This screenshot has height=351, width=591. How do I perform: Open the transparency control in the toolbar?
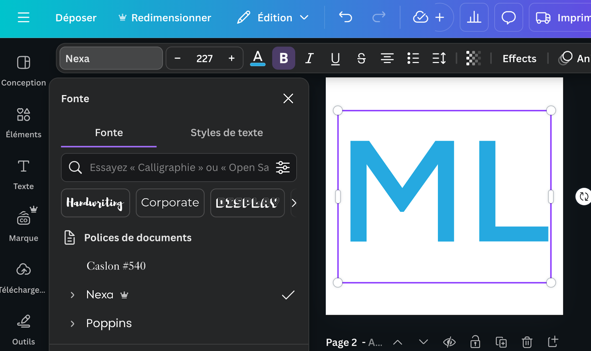pyautogui.click(x=473, y=58)
